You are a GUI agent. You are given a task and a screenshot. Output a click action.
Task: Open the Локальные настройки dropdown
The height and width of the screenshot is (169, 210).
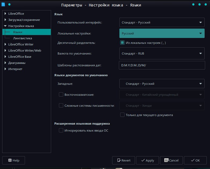162,33
